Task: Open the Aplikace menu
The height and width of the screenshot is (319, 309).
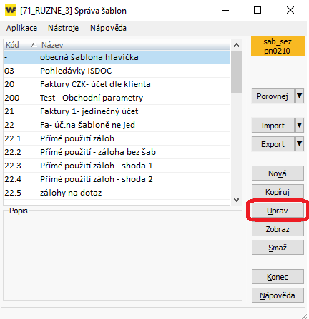Action: click(21, 28)
